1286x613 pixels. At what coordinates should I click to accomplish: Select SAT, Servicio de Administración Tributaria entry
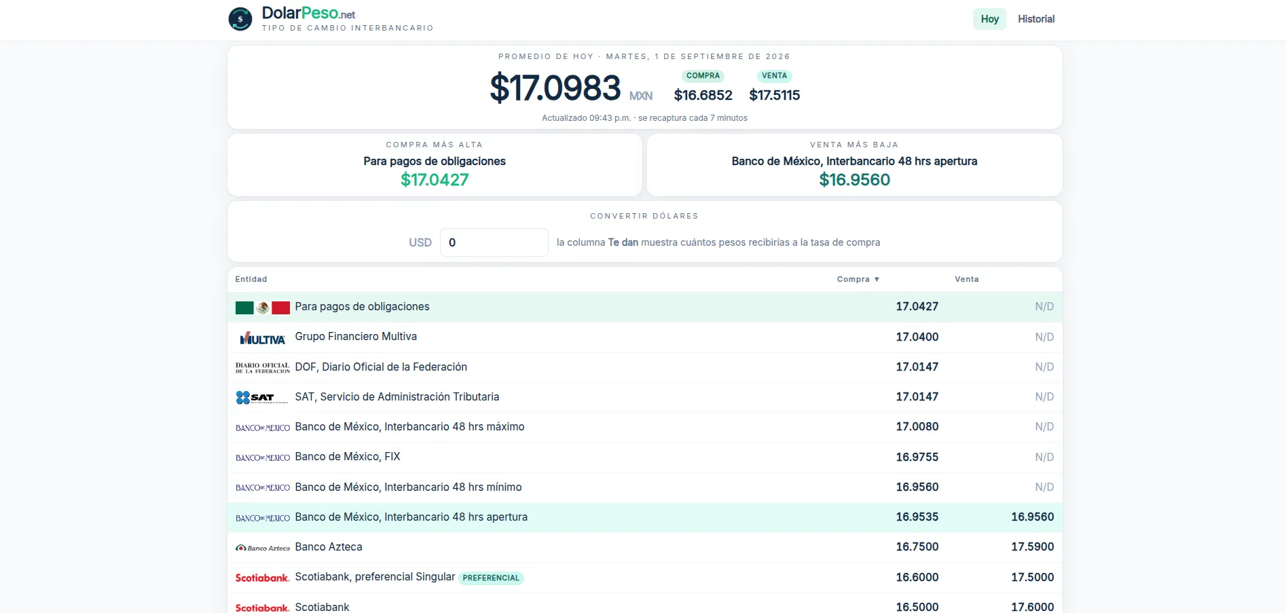coord(397,396)
